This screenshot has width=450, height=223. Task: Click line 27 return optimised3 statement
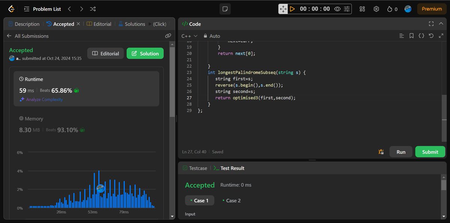click(x=255, y=98)
